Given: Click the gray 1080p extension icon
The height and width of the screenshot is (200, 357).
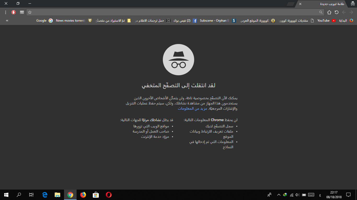Looking at the screenshot, I should (22, 12).
